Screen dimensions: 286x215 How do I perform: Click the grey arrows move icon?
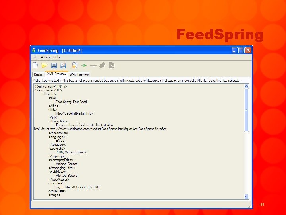(x=102, y=65)
